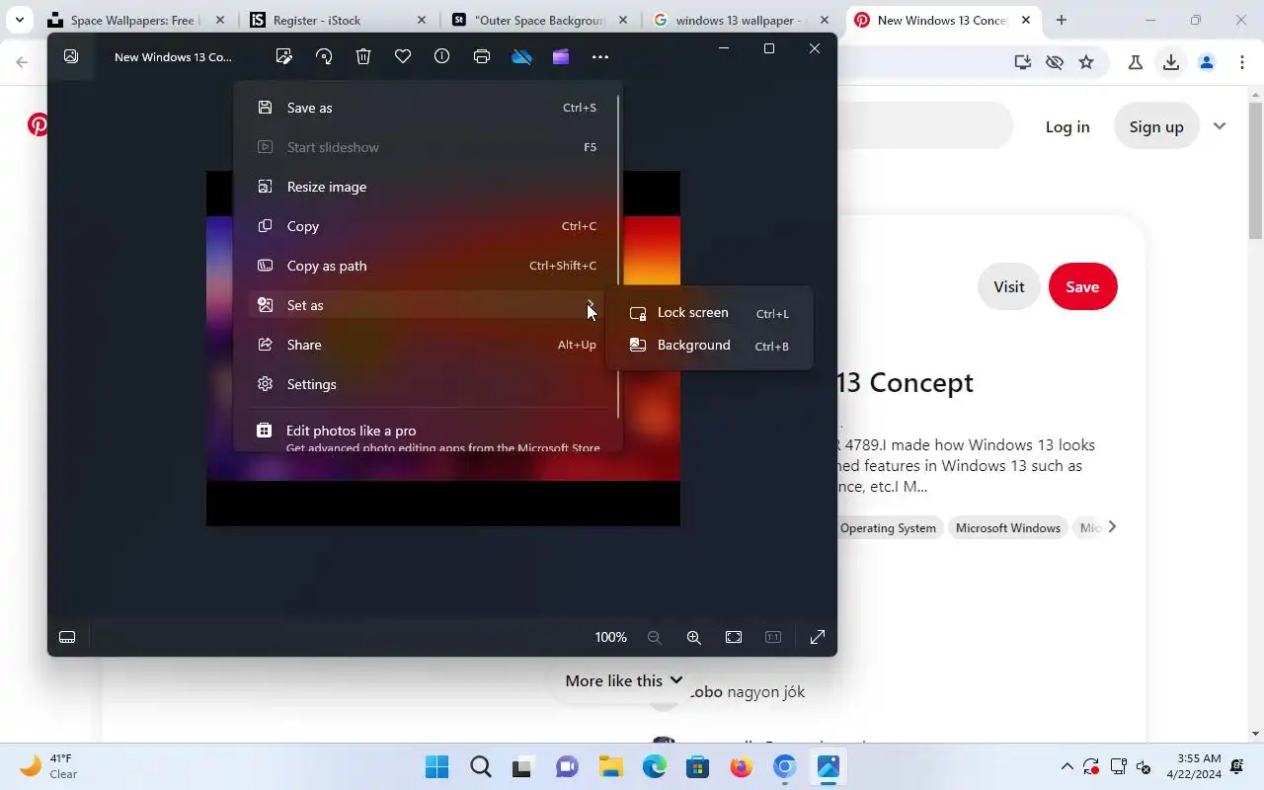Open Firefox from taskbar
The width and height of the screenshot is (1264, 790).
click(x=741, y=767)
